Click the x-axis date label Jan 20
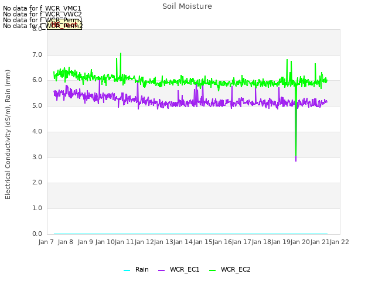This screenshot has width=375, height=281. click(300, 242)
